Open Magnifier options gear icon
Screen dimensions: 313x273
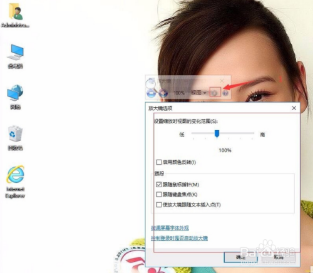(x=215, y=93)
